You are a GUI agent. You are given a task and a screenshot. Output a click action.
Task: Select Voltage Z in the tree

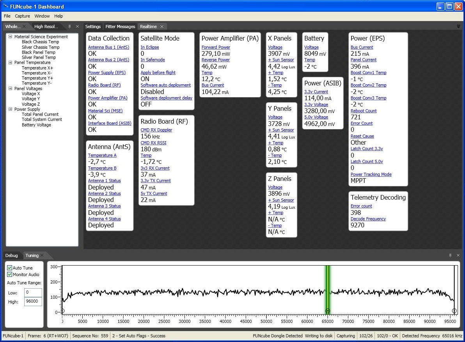30,104
